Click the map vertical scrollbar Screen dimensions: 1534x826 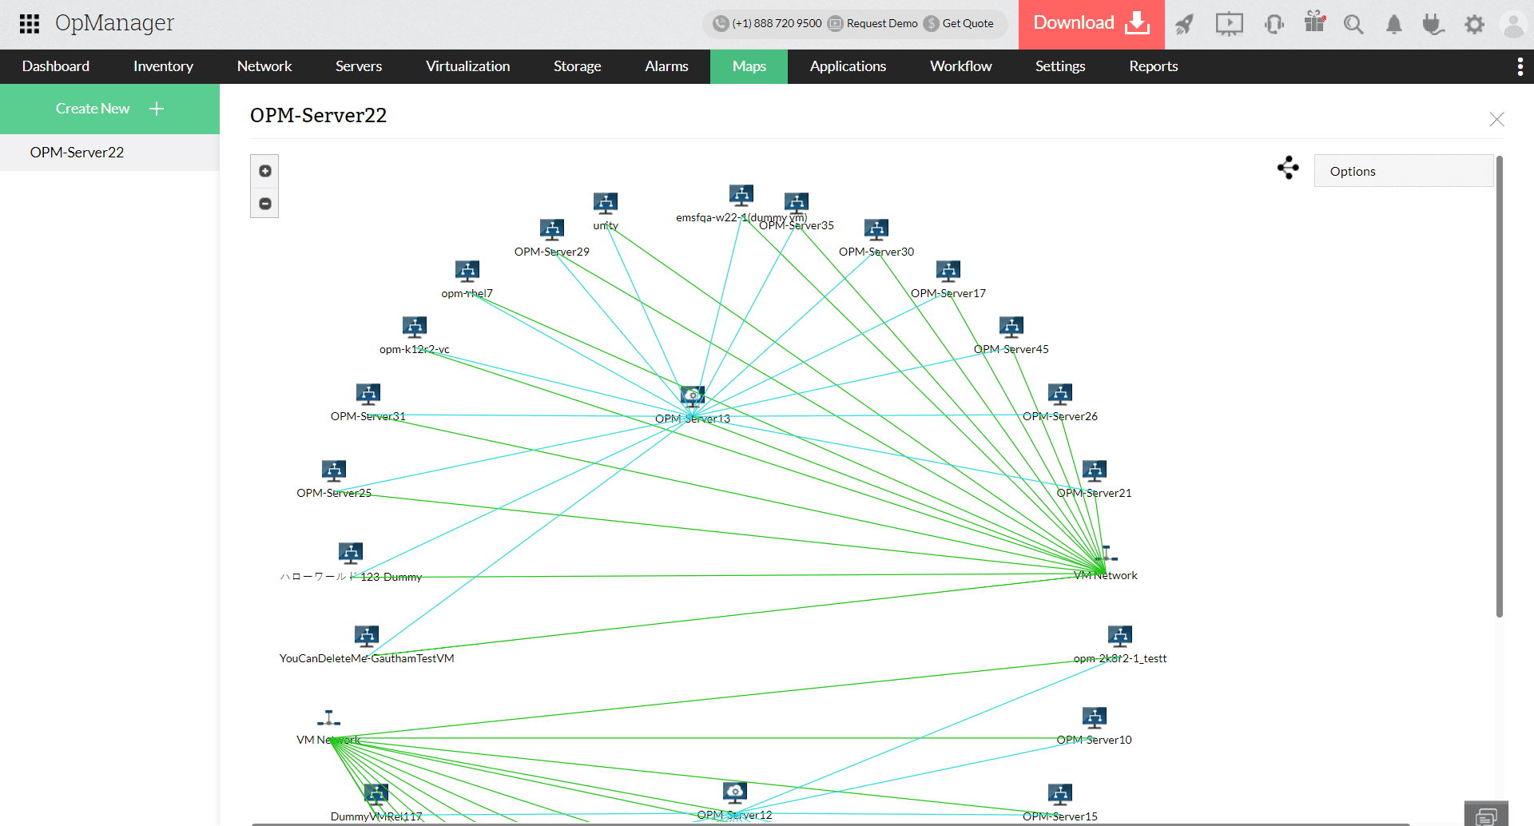(1500, 386)
